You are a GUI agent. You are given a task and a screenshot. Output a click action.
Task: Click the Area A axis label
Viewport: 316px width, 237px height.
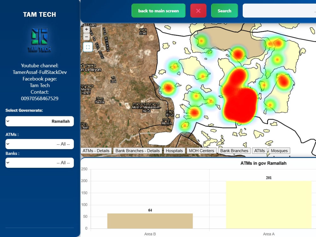[x=269, y=234]
